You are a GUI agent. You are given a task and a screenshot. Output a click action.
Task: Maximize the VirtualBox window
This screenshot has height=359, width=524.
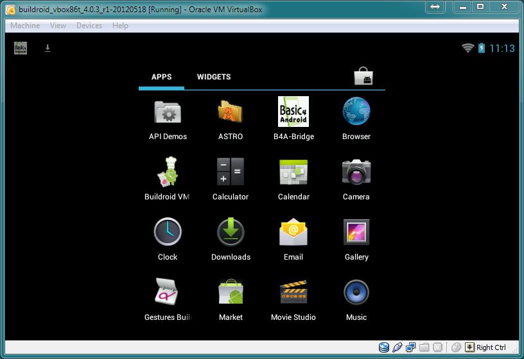[x=480, y=6]
